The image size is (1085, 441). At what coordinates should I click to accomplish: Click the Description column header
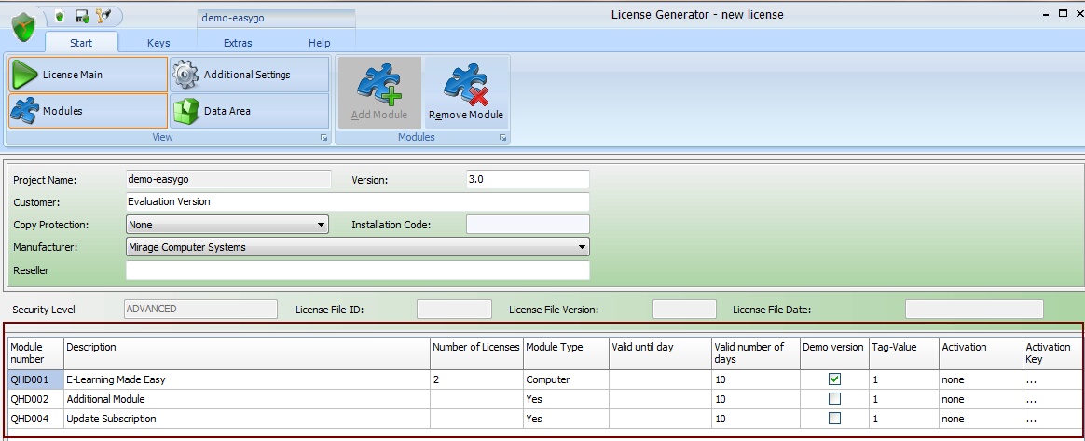click(x=246, y=347)
